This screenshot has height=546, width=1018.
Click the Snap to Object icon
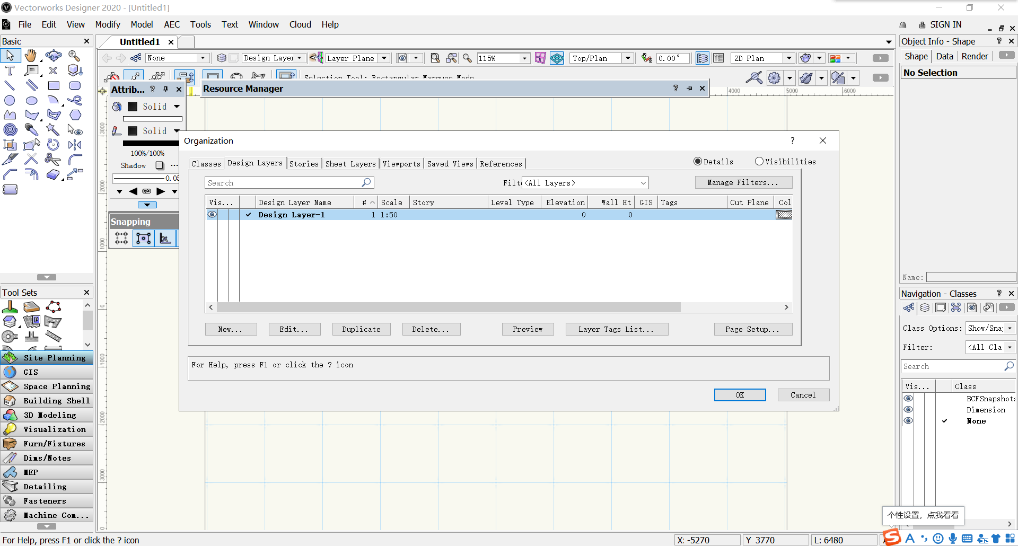pyautogui.click(x=144, y=238)
